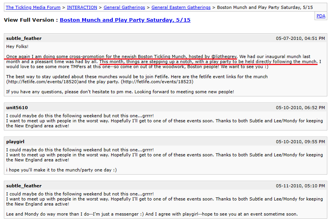Image resolution: width=330 pixels, height=221 pixels.
Task: Click 'Lee and Mondy do way more' line
Action: click(152, 214)
